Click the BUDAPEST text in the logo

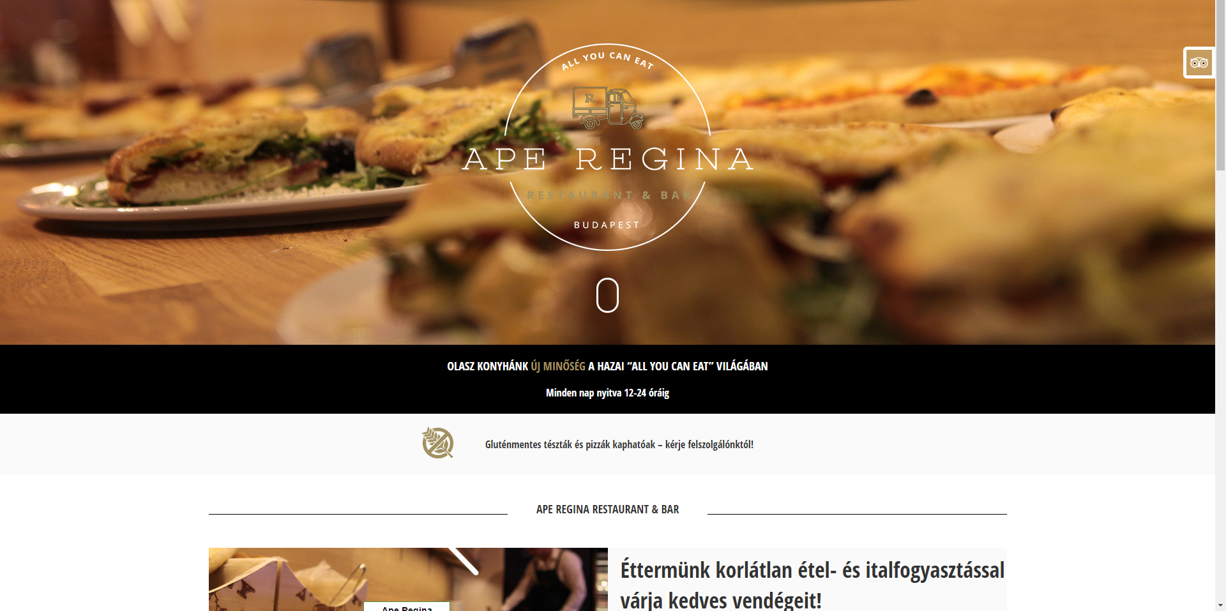607,225
